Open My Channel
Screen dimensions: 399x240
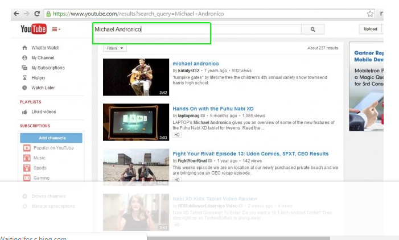pos(43,57)
